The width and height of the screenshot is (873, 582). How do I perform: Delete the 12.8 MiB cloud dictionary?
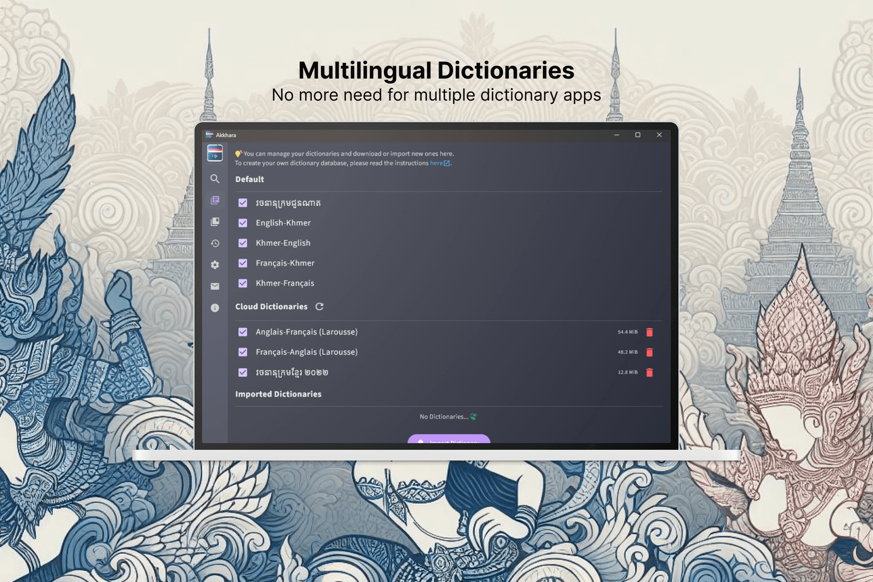[x=649, y=372]
